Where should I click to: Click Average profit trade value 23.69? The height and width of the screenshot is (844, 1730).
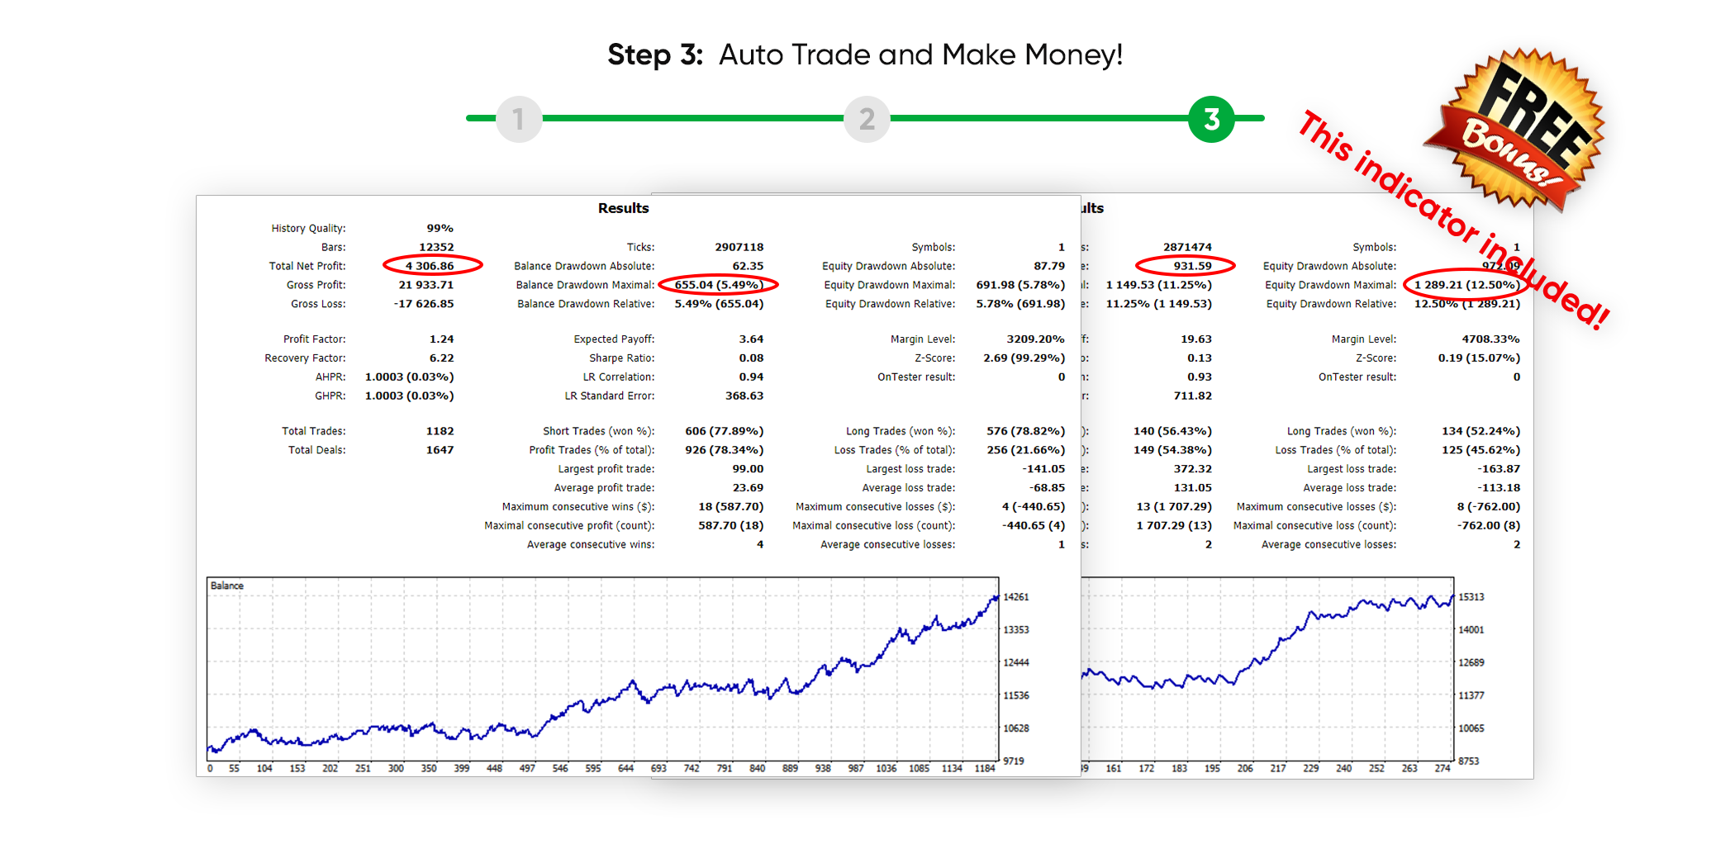pos(748,488)
